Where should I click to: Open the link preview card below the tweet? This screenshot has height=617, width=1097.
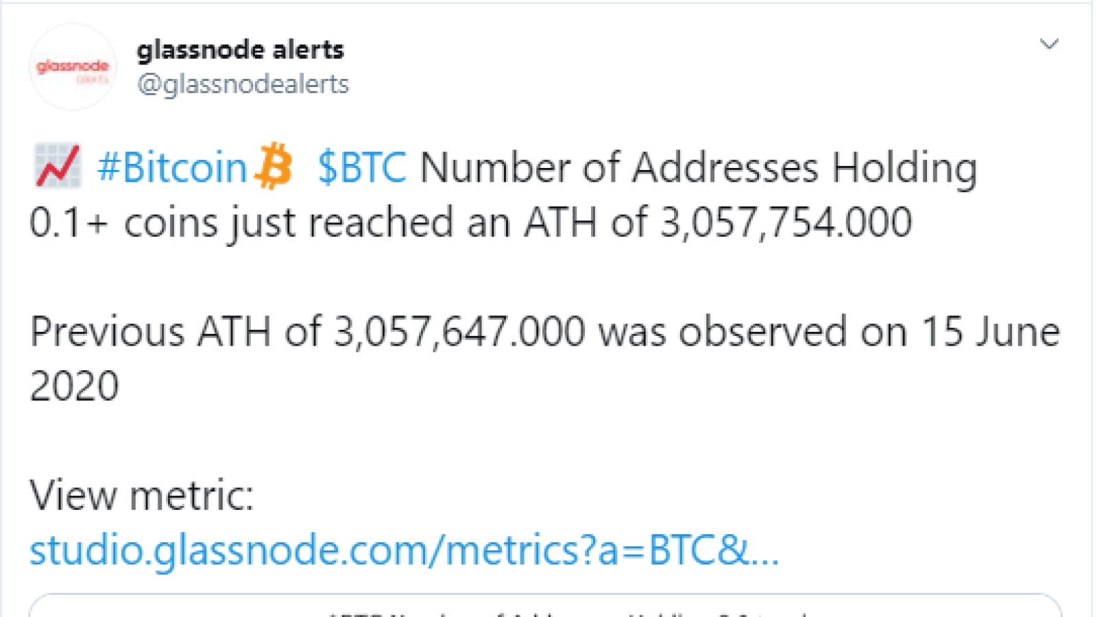pyautogui.click(x=545, y=606)
